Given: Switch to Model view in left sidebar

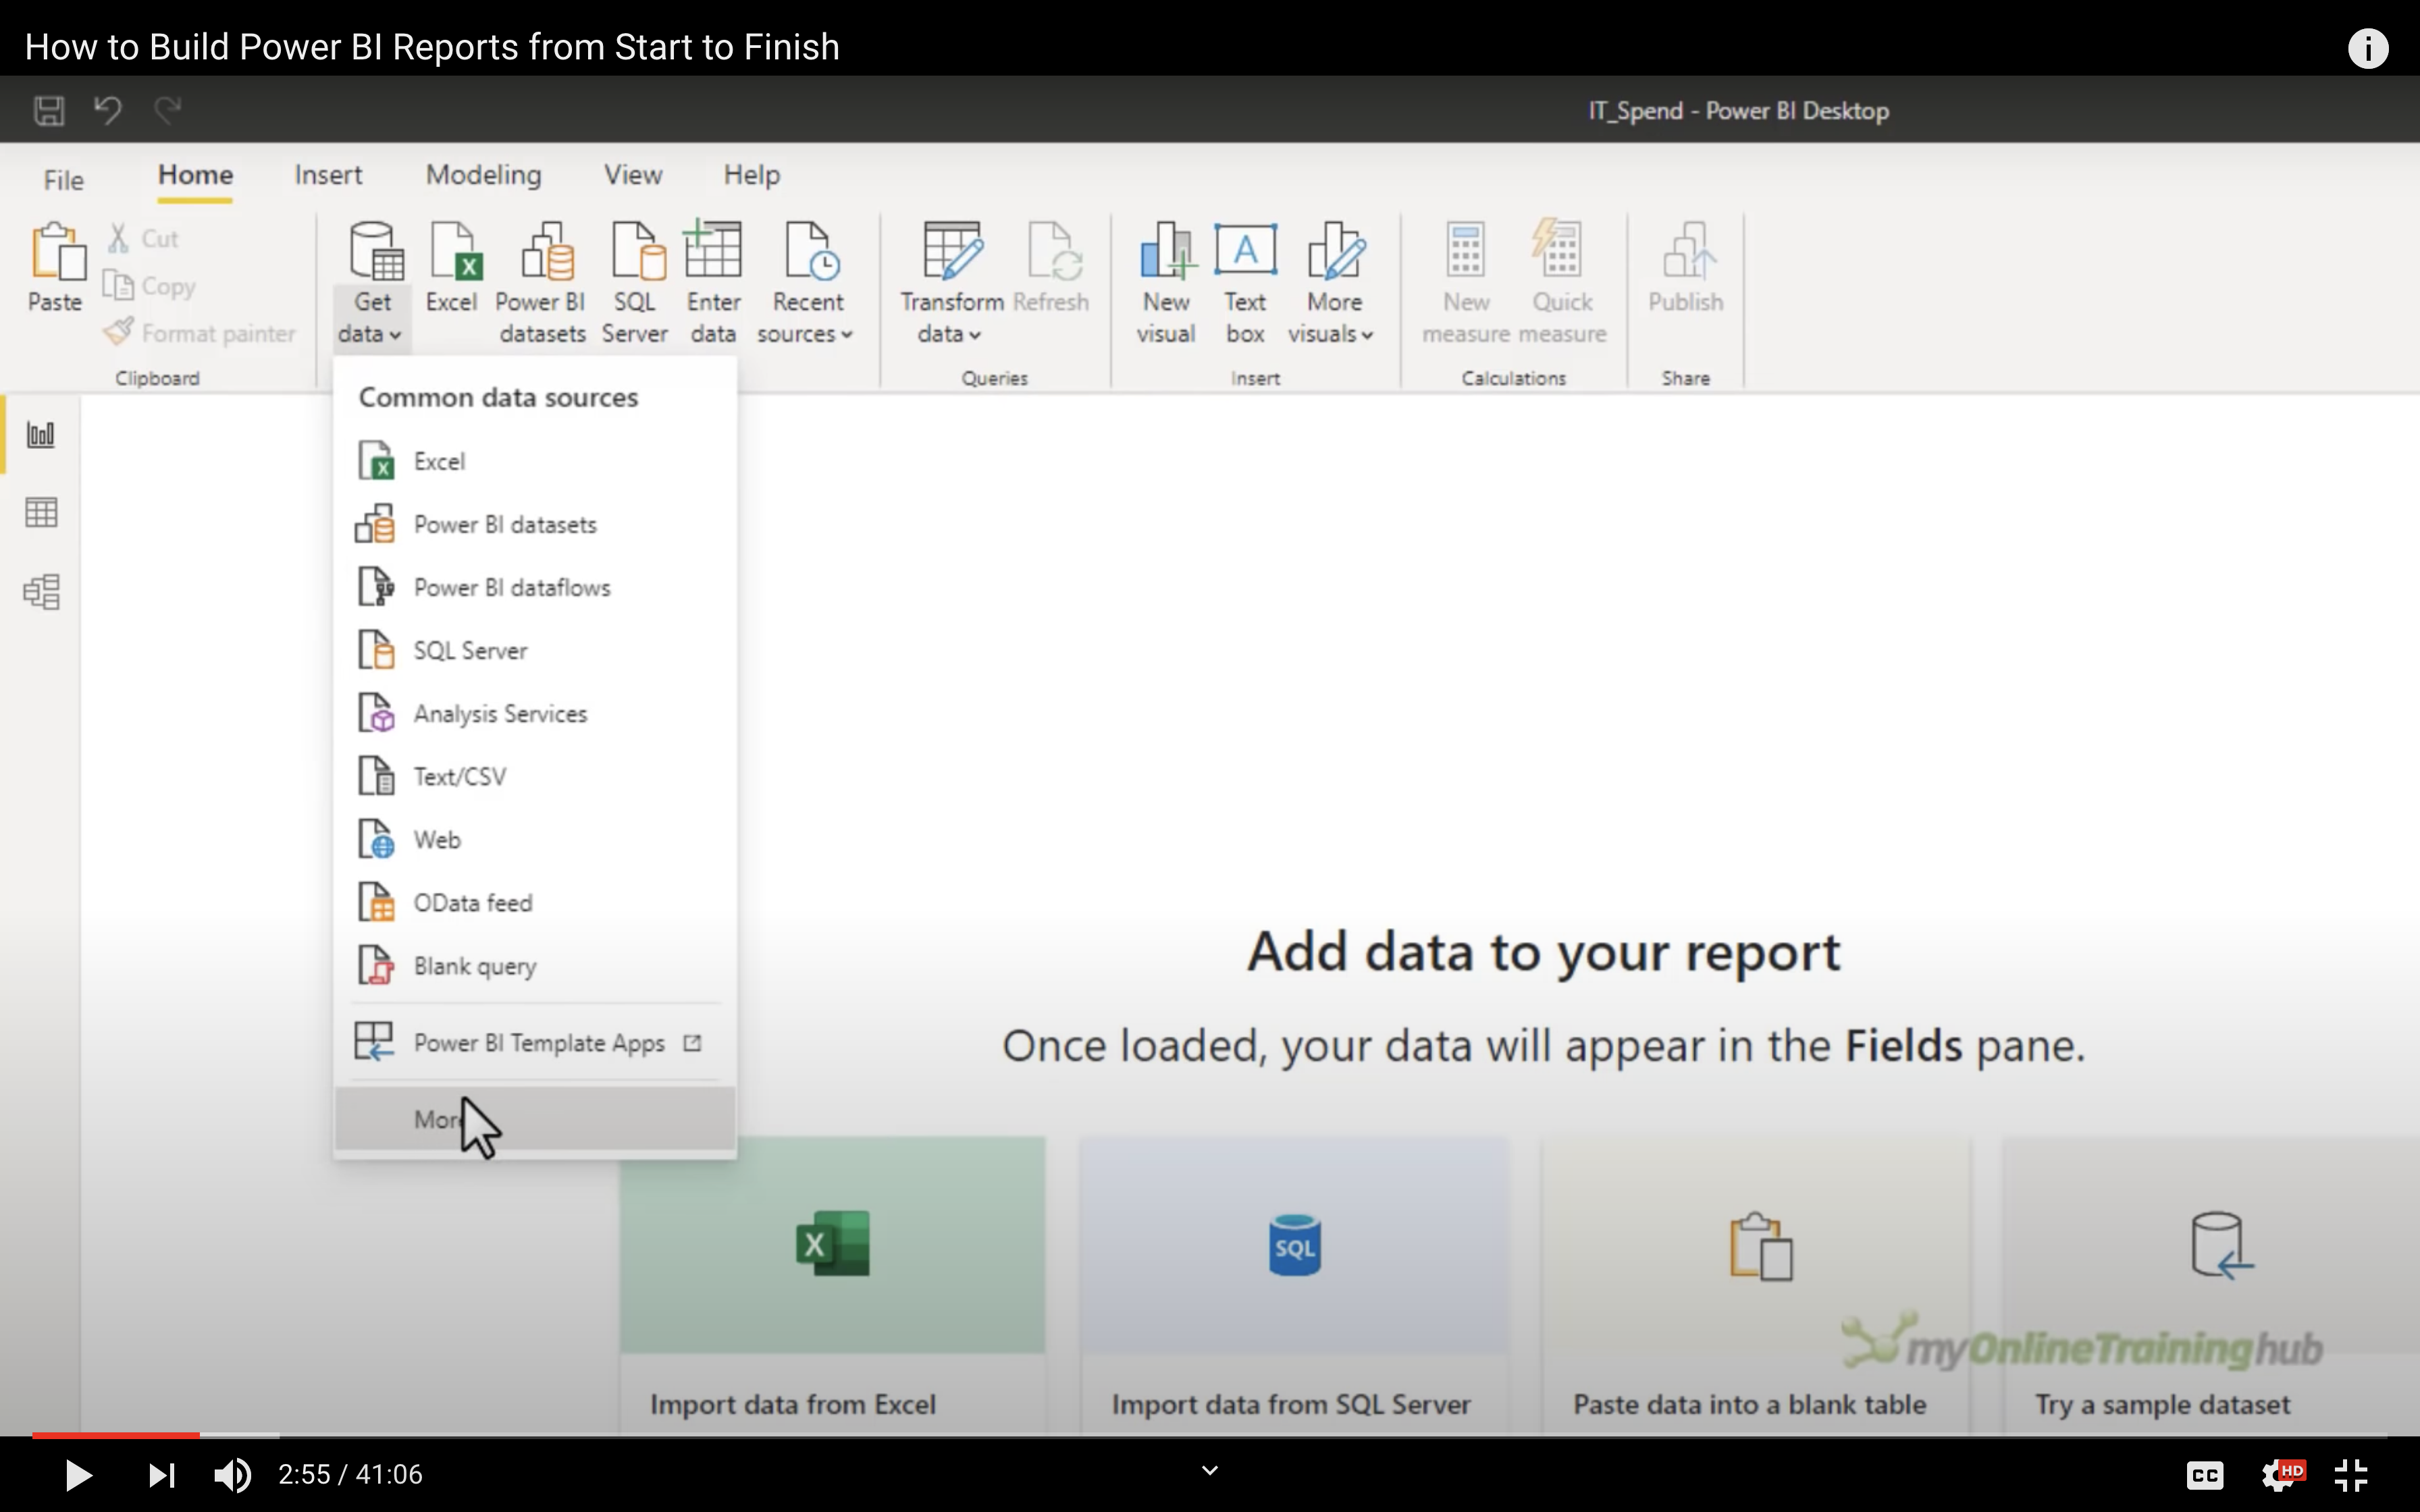Looking at the screenshot, I should [41, 592].
